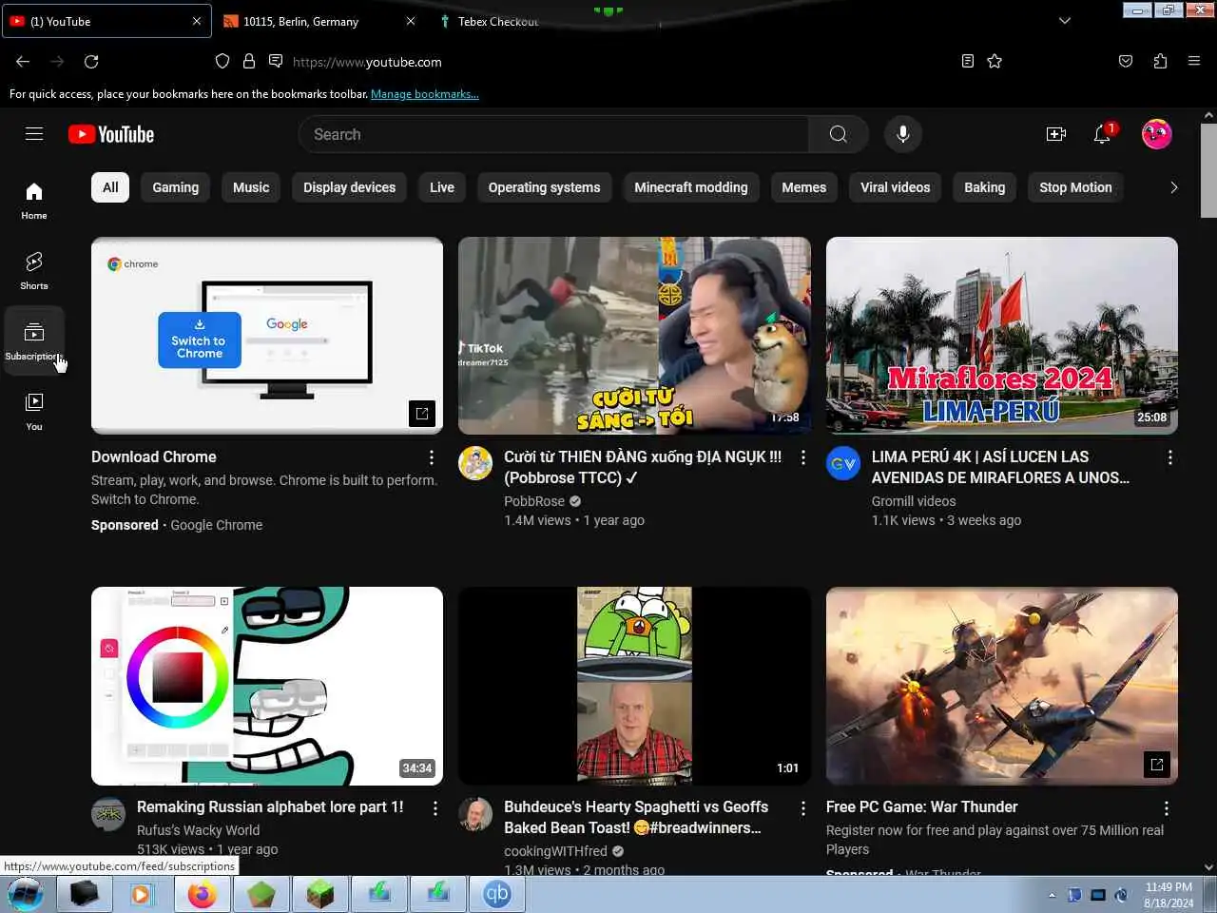Select the Music filter chip
Image resolution: width=1217 pixels, height=913 pixels.
pyautogui.click(x=251, y=187)
